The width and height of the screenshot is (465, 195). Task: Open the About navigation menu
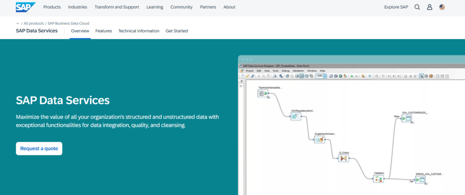(x=229, y=7)
